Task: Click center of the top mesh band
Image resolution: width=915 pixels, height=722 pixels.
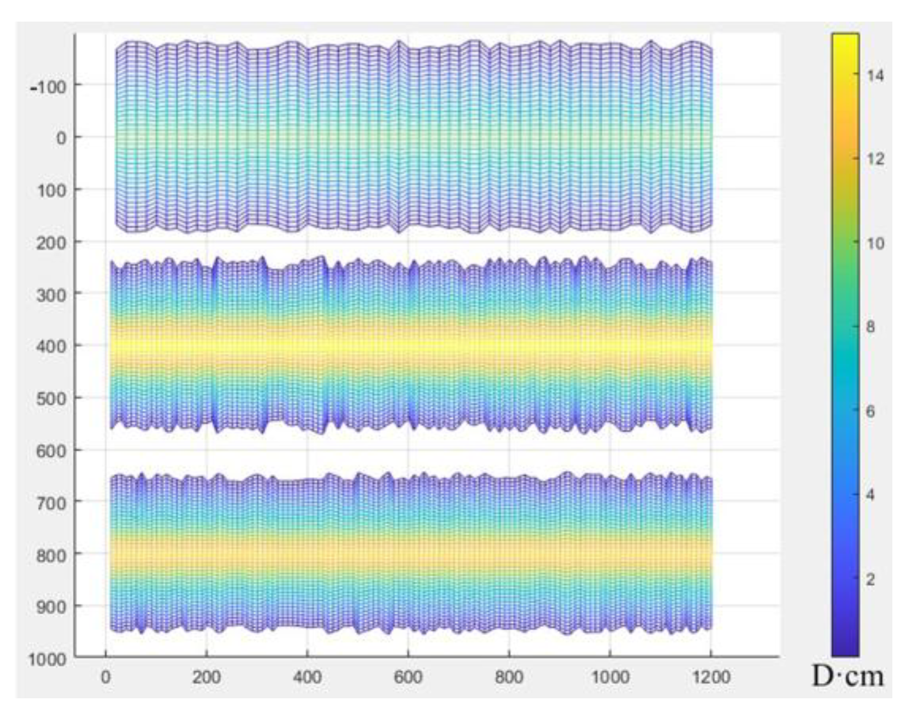Action: click(414, 137)
